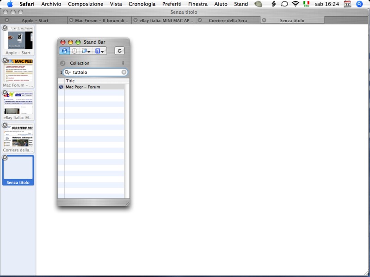Click the reload arrow button in Stand Bar

click(120, 51)
